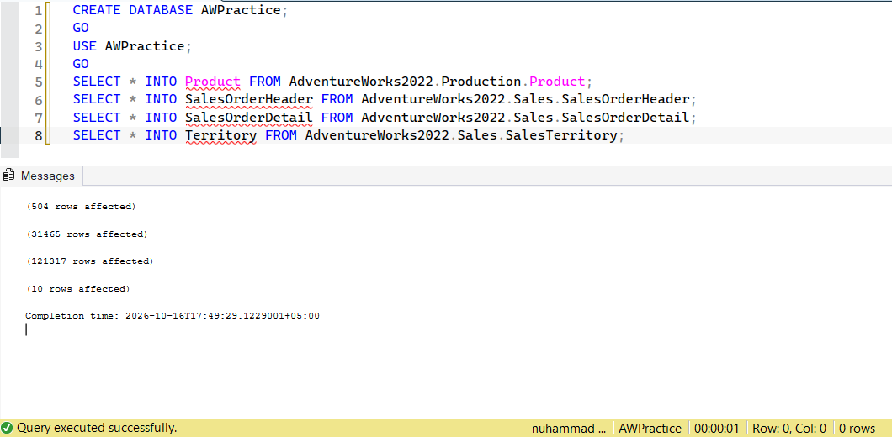Screen dimensions: 892x437
Task: Click underlined 'SalesOrderDetail' after INTO on line 7
Action: [249, 118]
